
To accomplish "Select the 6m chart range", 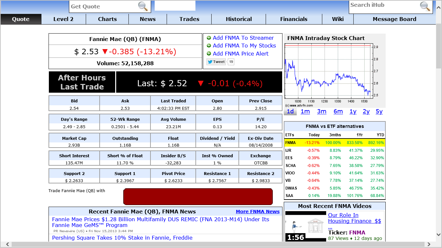I will (338, 111).
